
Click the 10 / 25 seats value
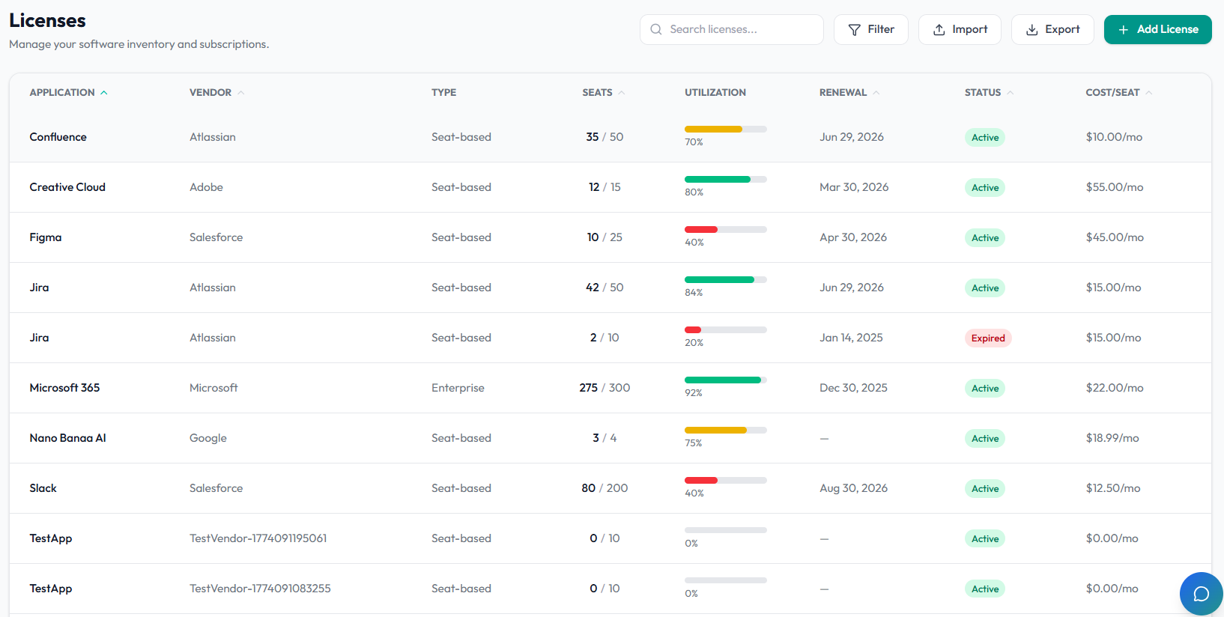(x=605, y=237)
